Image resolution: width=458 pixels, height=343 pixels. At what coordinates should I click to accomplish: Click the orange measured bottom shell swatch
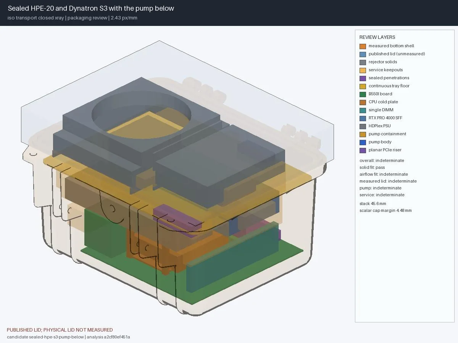[363, 46]
